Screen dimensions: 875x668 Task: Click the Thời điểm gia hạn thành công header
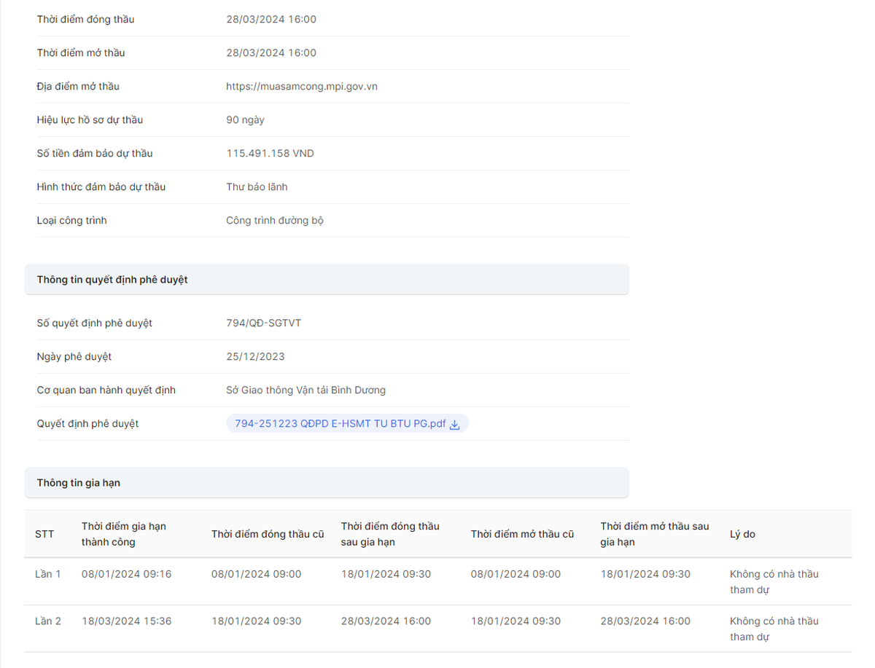click(x=123, y=534)
